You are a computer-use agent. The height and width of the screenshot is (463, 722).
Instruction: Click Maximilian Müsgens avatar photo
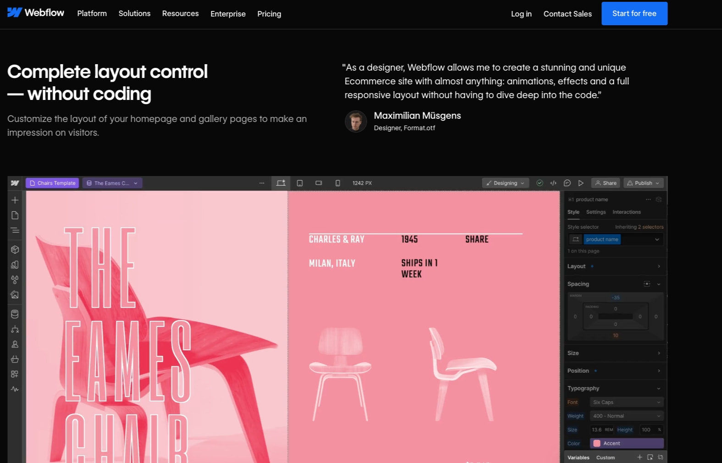tap(356, 121)
